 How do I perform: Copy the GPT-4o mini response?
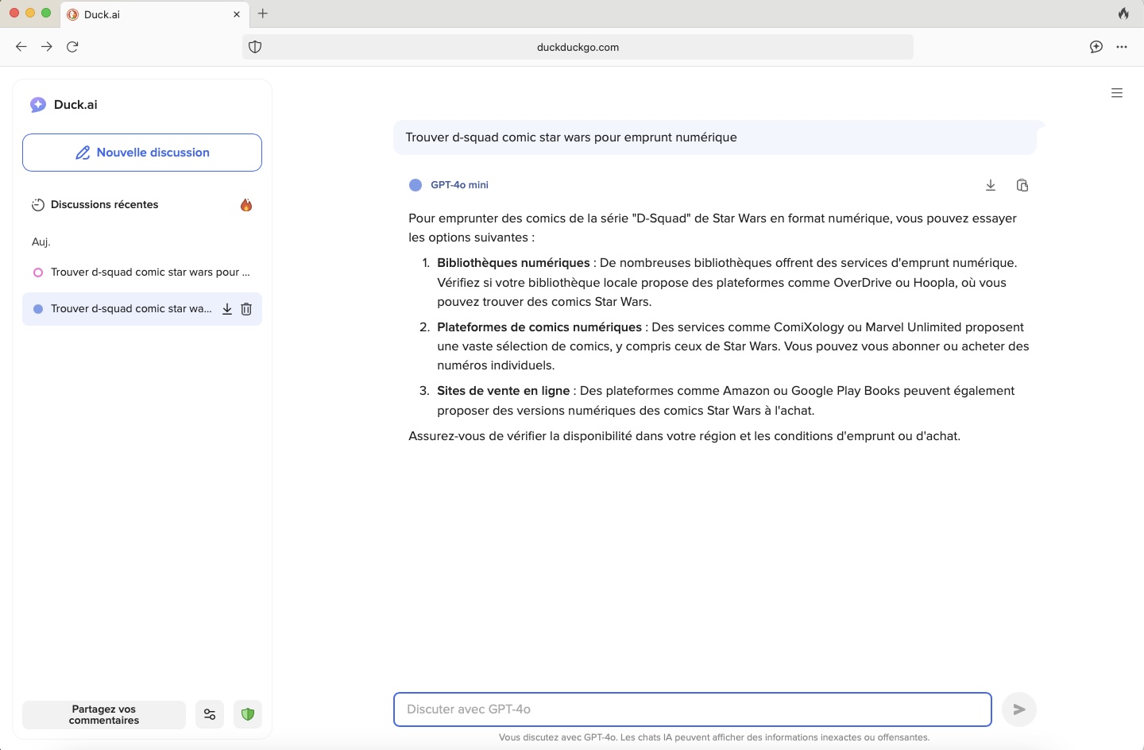pyautogui.click(x=1022, y=185)
